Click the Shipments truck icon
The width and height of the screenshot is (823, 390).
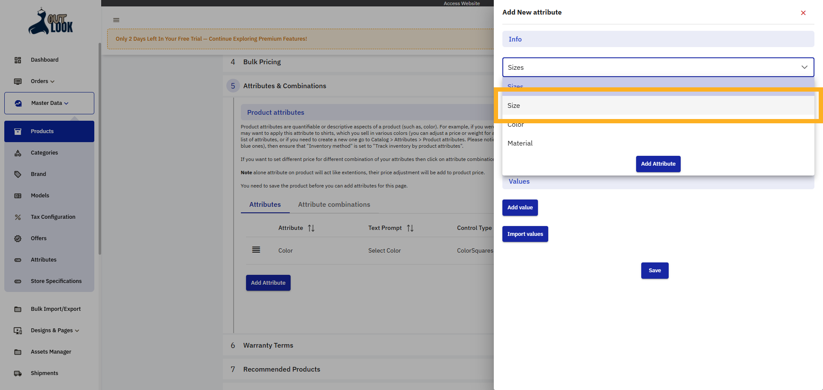18,373
